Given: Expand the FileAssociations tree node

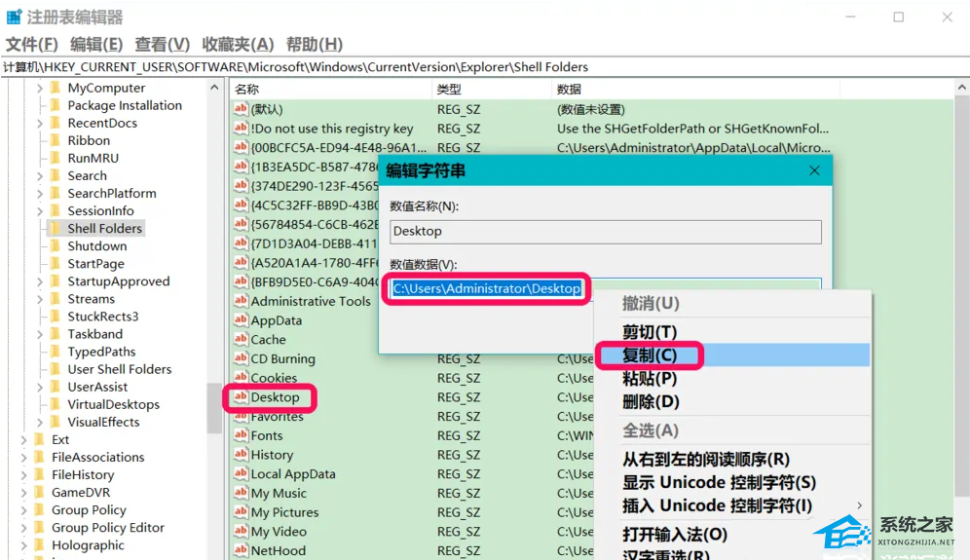Looking at the screenshot, I should click(24, 458).
